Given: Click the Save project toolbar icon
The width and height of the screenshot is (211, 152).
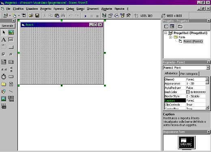Looking at the screenshot, I should (37, 16).
